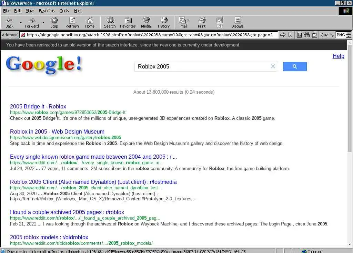Open the Favorites menu
The height and width of the screenshot is (253, 353).
(x=47, y=11)
